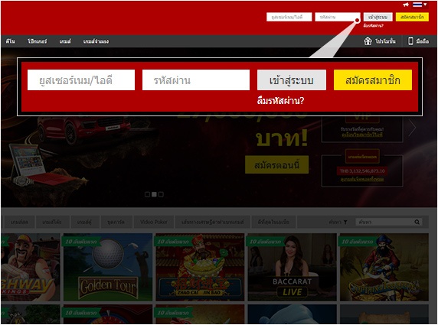Click the megaphone announcement icon
This screenshot has width=438, height=325.
[406, 5]
